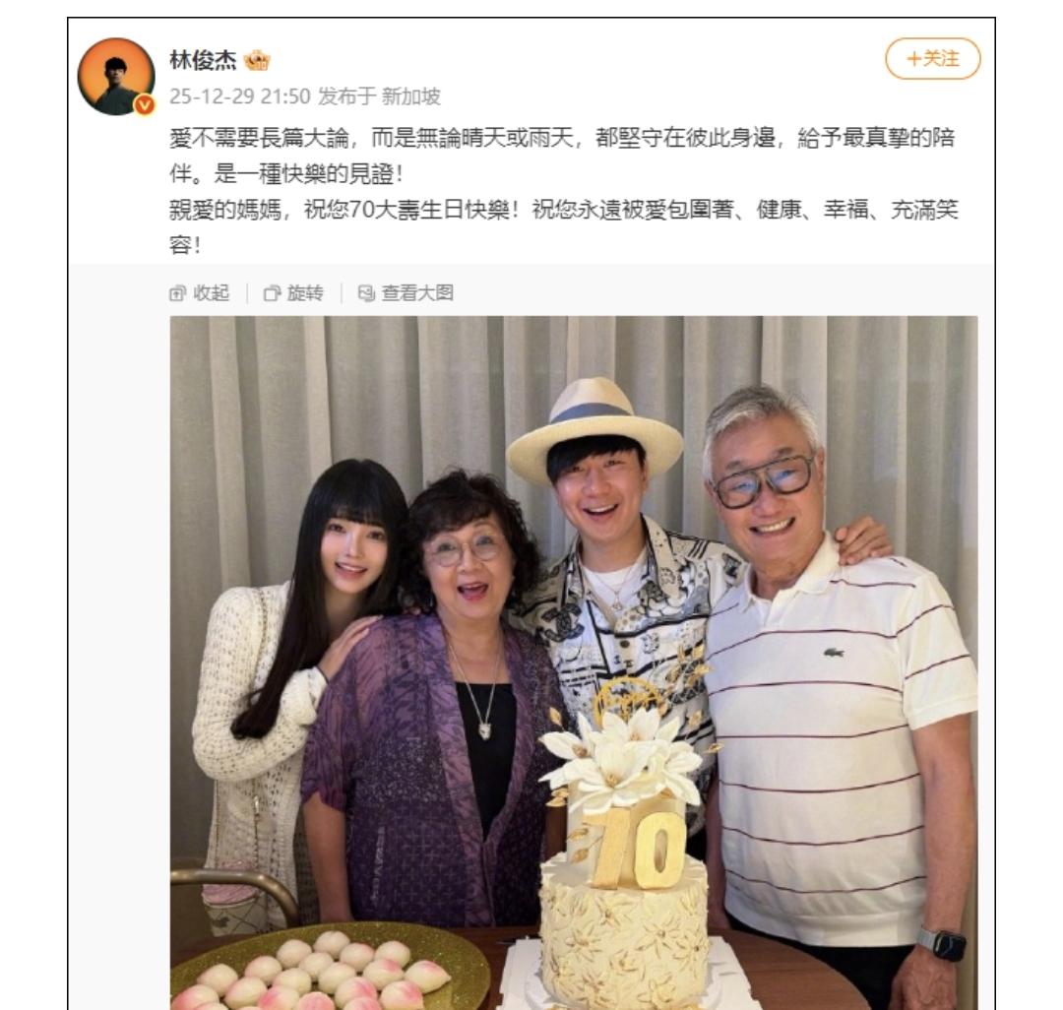
Task: Click the rotate icon beside 旋转
Action: pos(272,292)
